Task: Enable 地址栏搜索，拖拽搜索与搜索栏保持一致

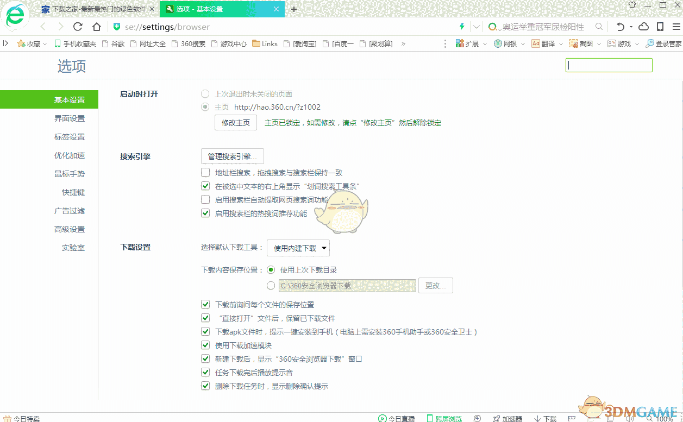Action: click(x=205, y=172)
